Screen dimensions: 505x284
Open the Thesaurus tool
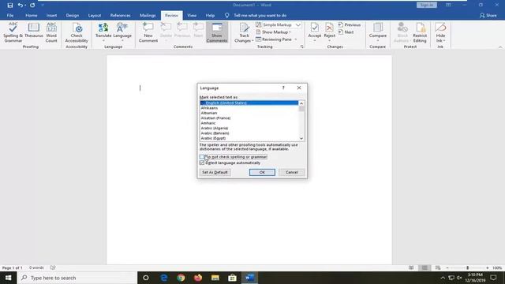34,30
